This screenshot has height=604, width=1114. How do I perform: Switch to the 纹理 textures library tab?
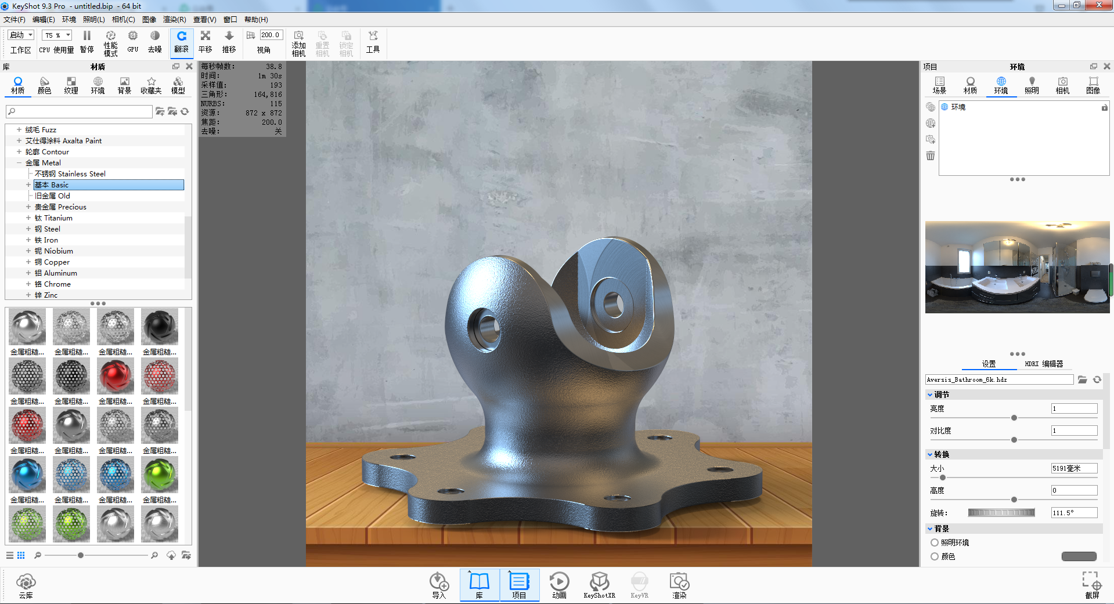71,85
